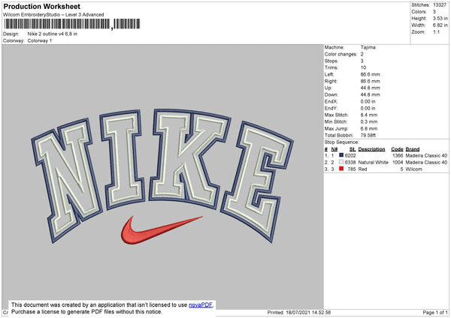Click the 'Stop Sequence:' heading
The width and height of the screenshot is (451, 318).
[342, 142]
